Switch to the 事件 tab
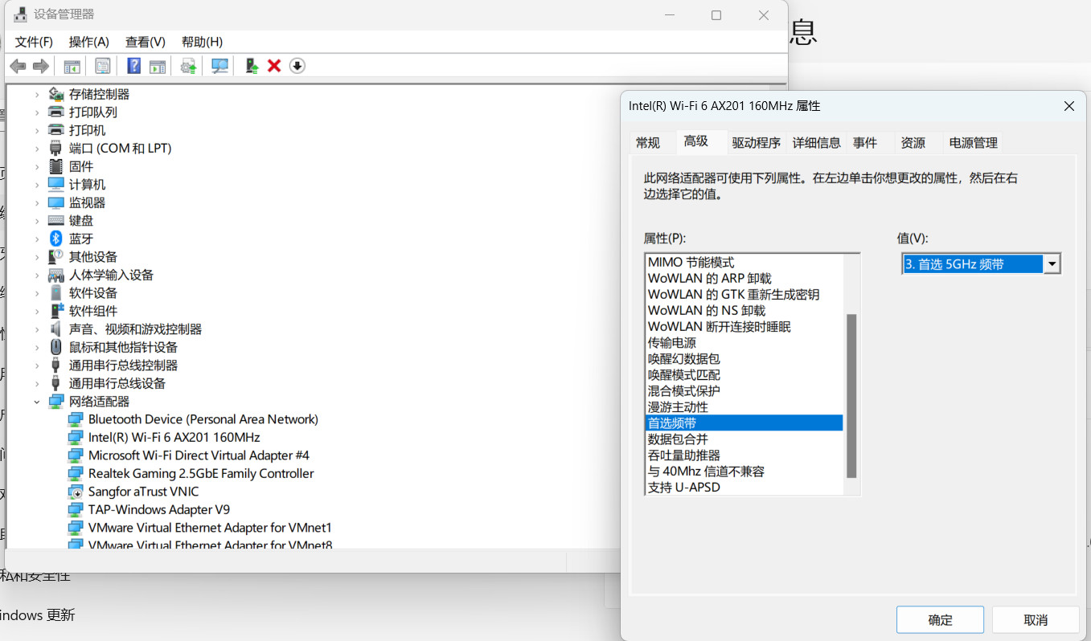The height and width of the screenshot is (641, 1091). [x=865, y=143]
